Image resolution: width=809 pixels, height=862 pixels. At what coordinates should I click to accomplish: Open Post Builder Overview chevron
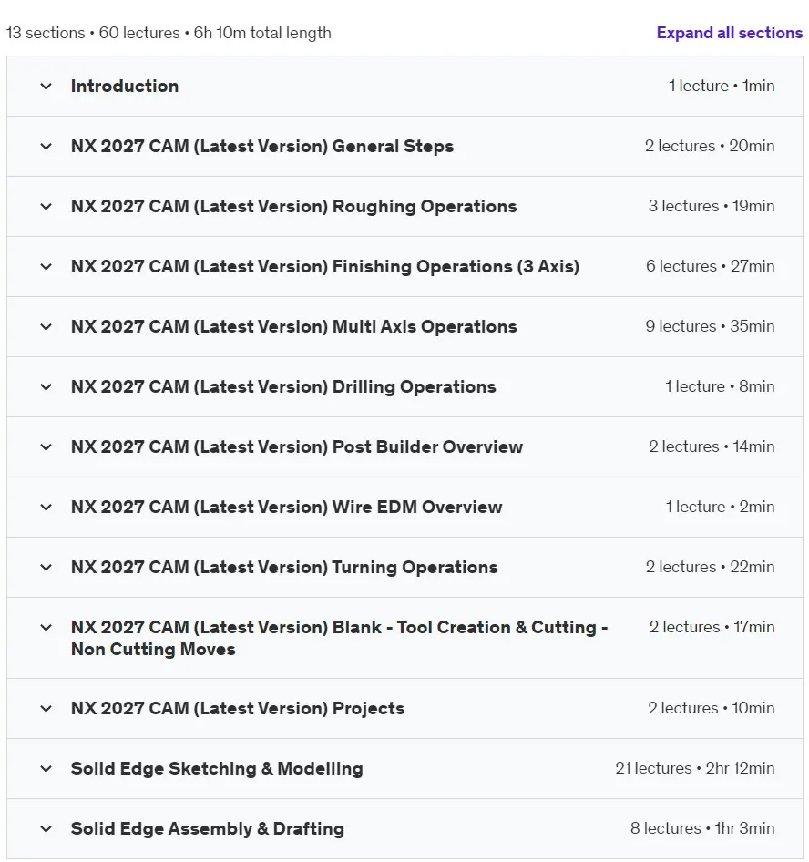click(46, 446)
